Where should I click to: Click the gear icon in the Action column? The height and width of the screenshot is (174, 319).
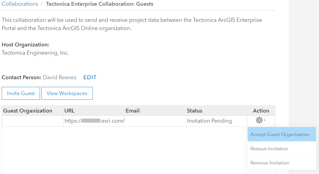tap(260, 120)
